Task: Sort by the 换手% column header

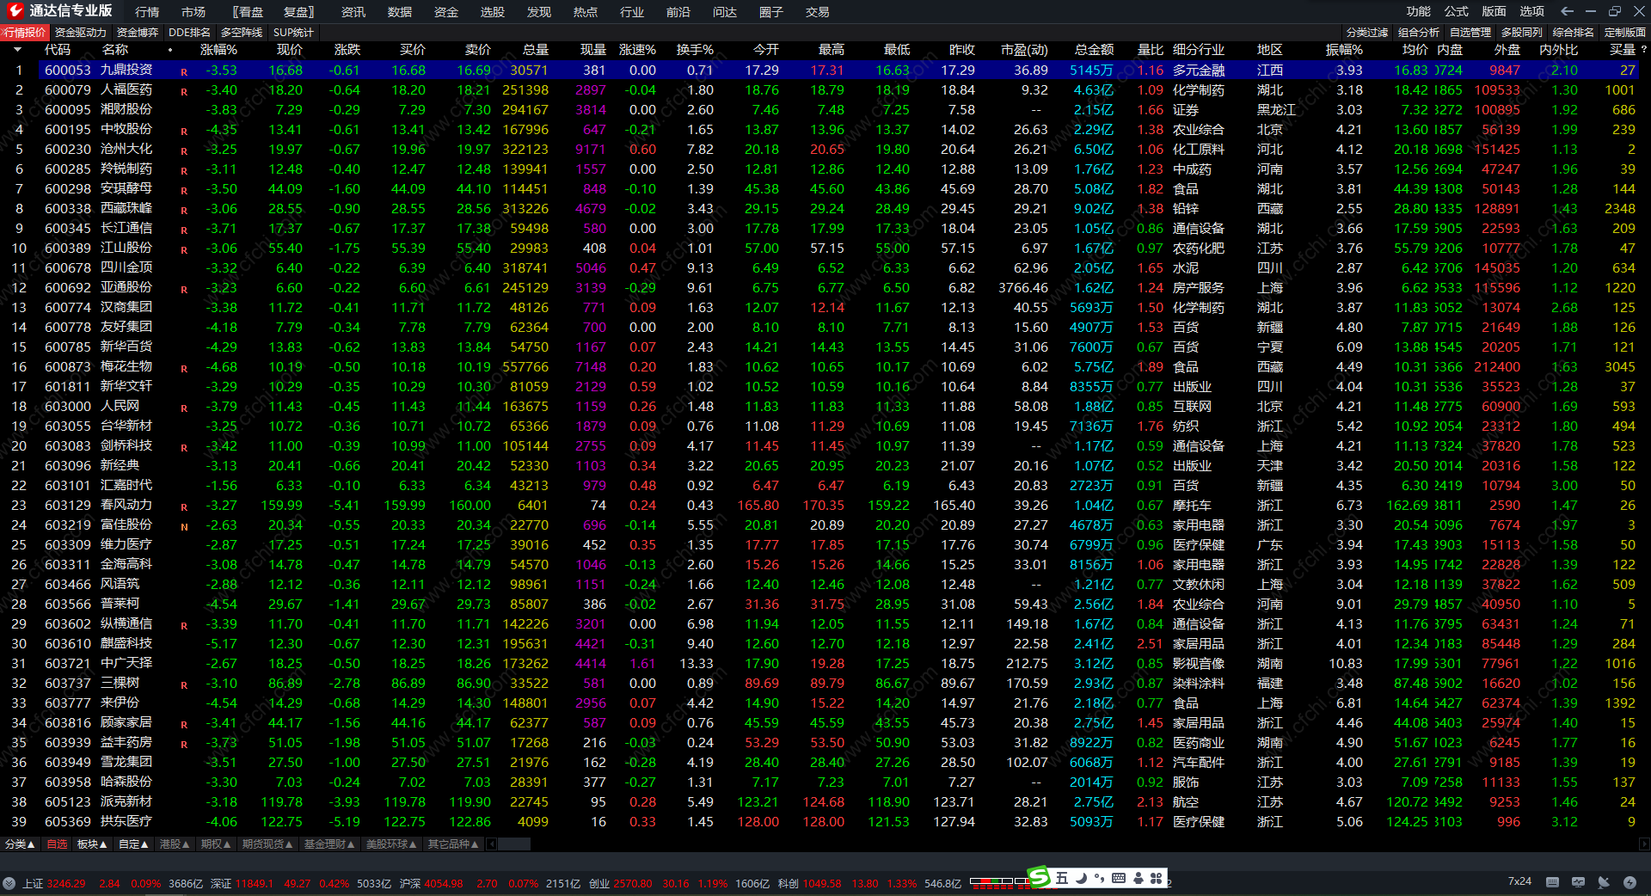Action: (695, 50)
